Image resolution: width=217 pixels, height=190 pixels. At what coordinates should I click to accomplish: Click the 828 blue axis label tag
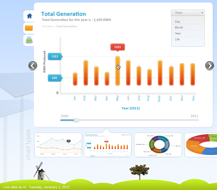point(55,78)
